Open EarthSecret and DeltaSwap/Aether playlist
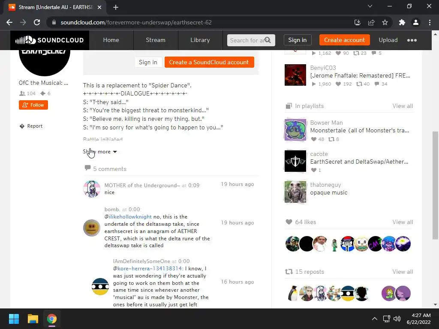 (359, 162)
